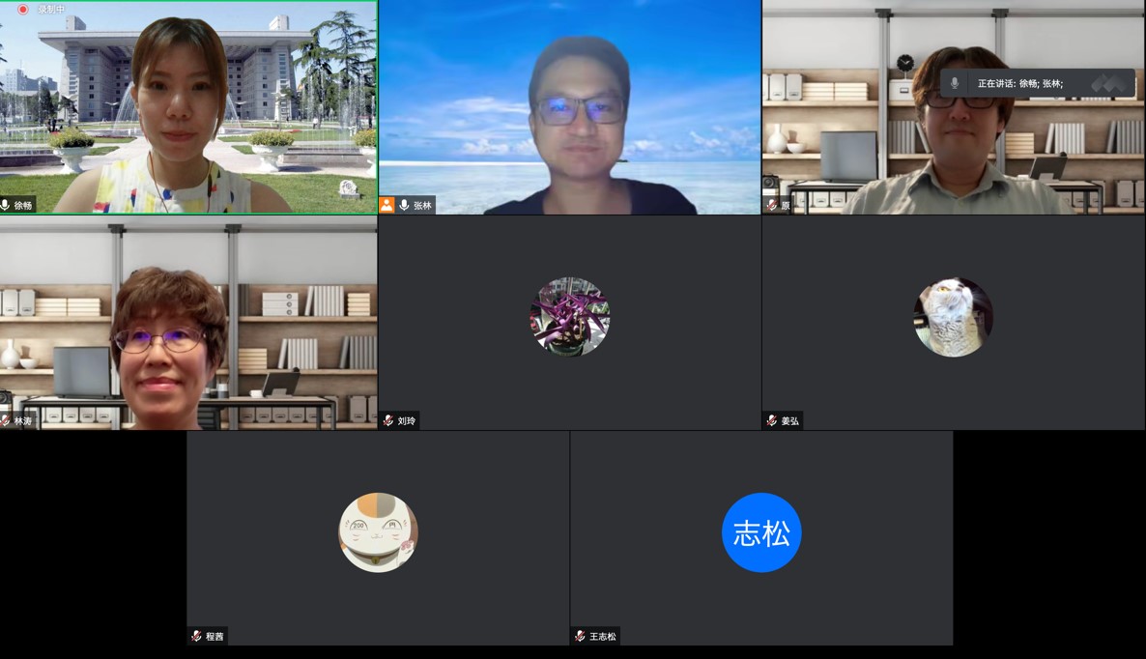The height and width of the screenshot is (659, 1146).
Task: Click the host icon next to 张林's name
Action: click(387, 205)
